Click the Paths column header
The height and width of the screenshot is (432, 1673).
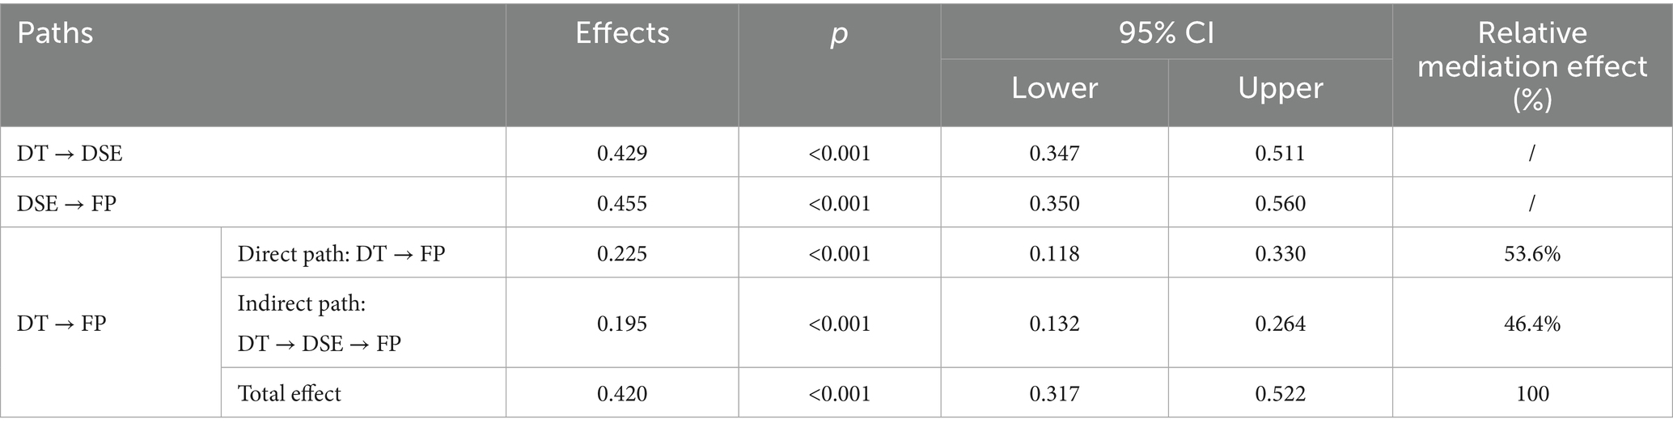click(55, 33)
